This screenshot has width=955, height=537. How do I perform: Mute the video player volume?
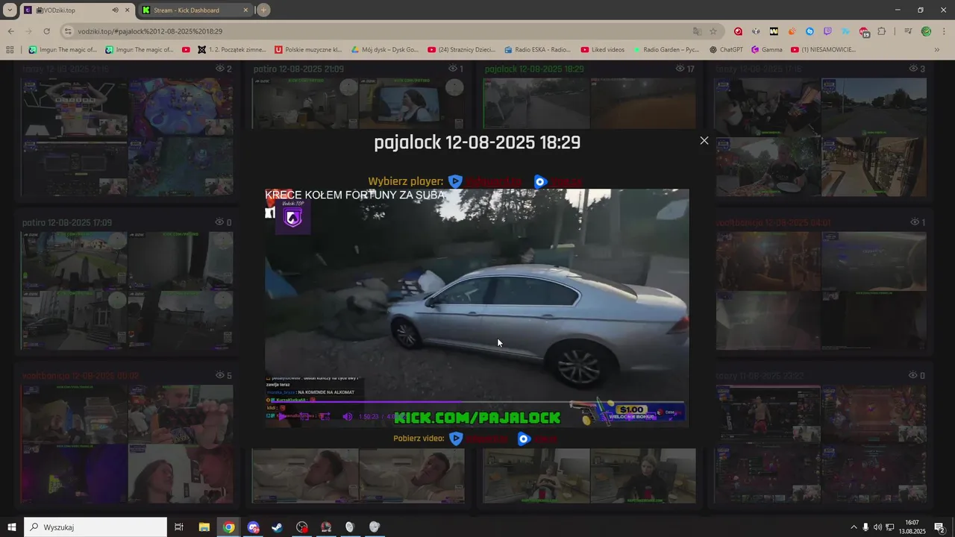coord(347,417)
